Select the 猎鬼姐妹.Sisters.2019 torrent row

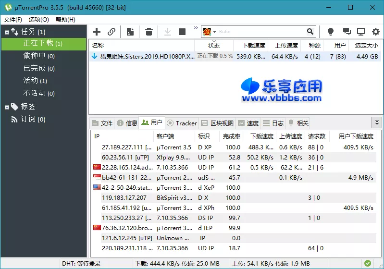pos(235,57)
